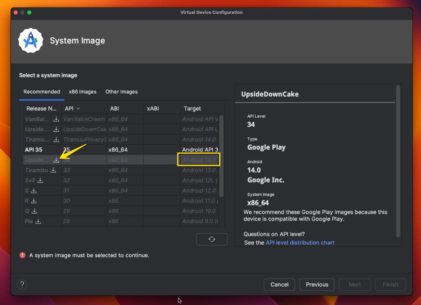421x305 pixels.
Task: Click the VanillaIceCream API cell
Action: coord(84,119)
